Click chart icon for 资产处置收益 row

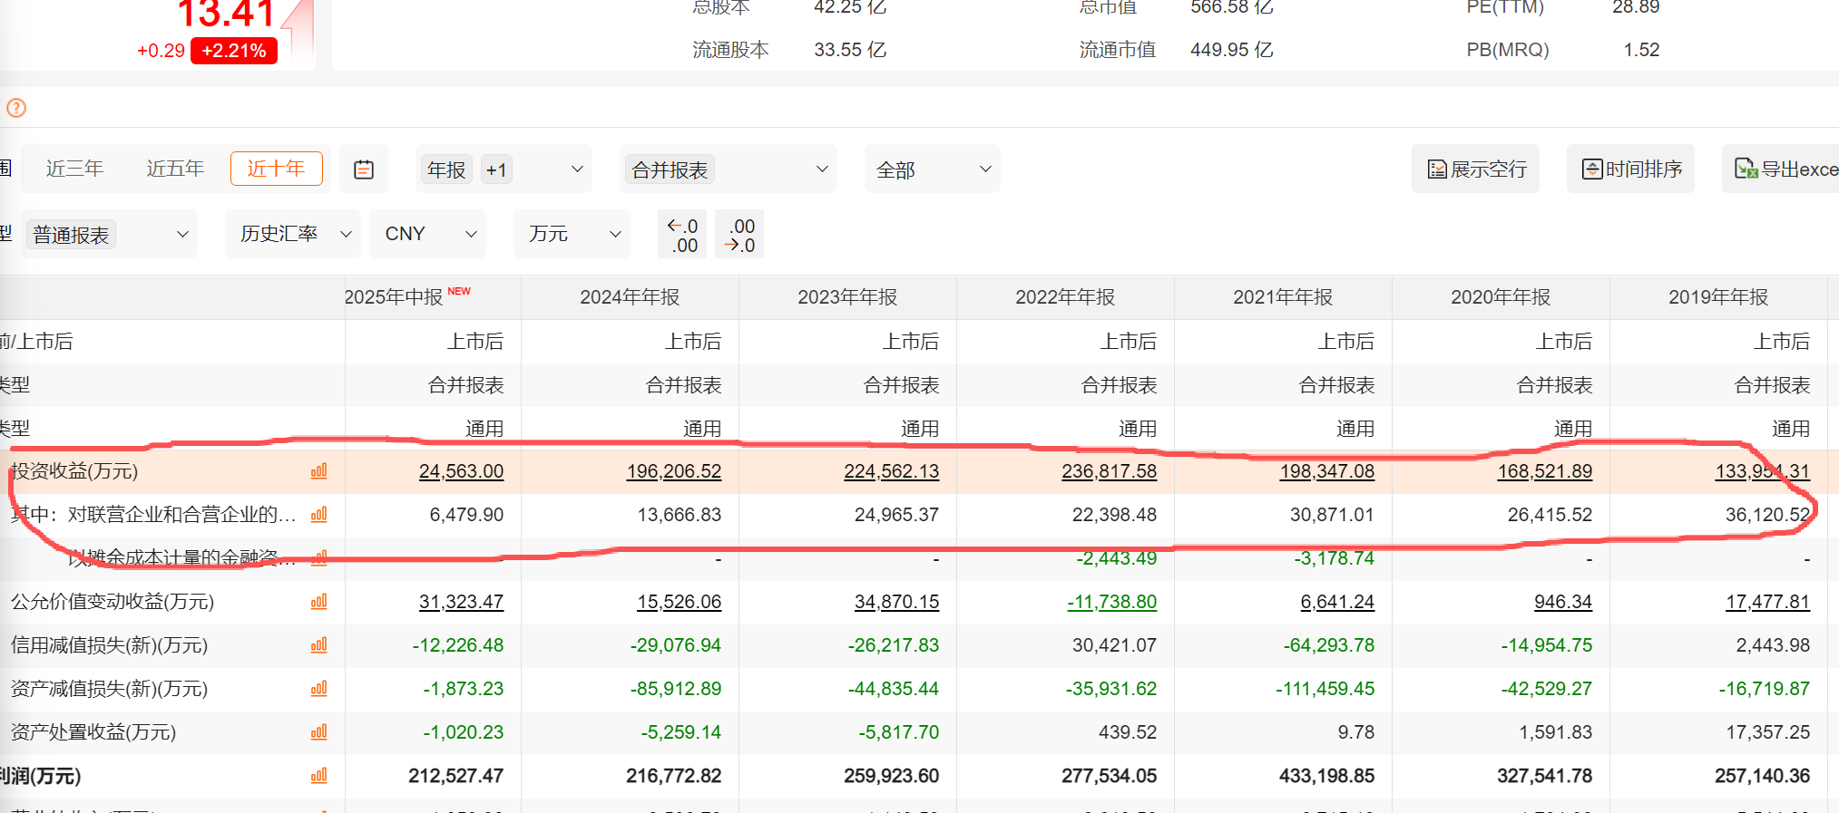pos(318,732)
